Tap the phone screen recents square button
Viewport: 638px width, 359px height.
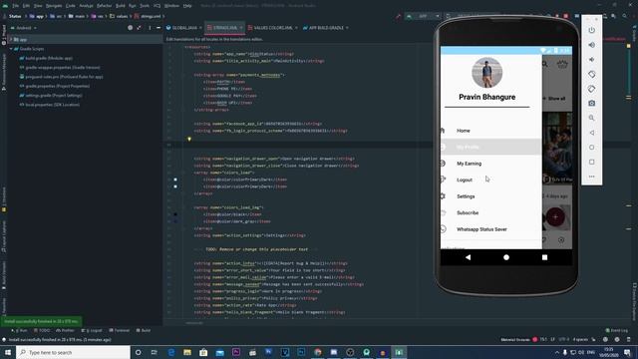coord(544,257)
